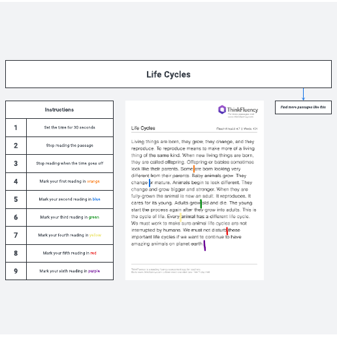This screenshot has width=337, height=337.
Task: Select the reading passage page thumbnail
Action: click(x=195, y=190)
